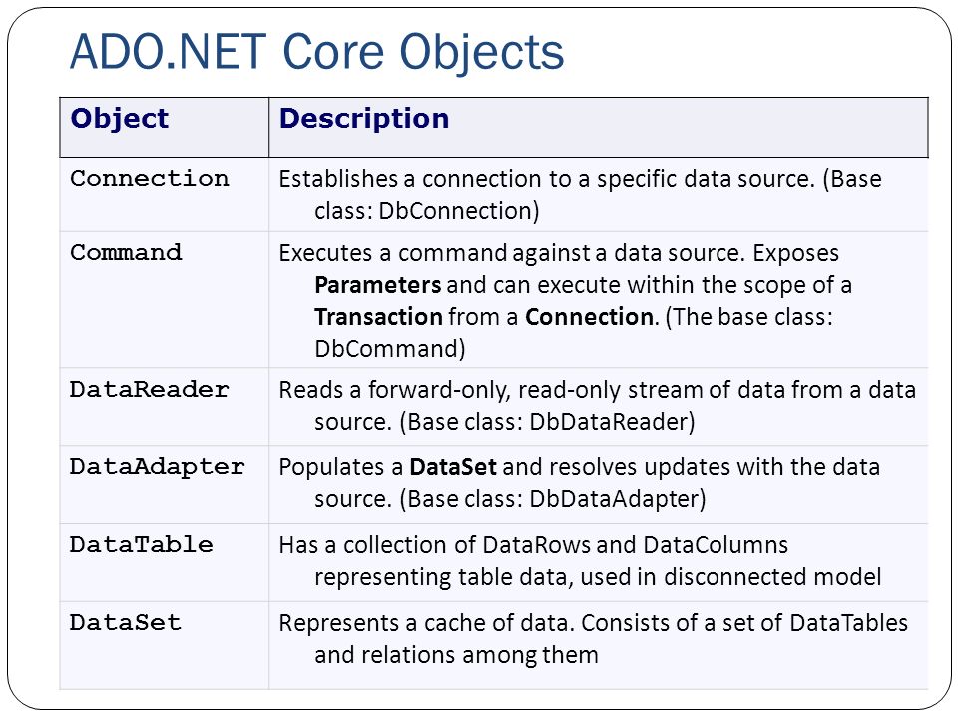Click bold DataSet in DataAdapter description
Screen dimensions: 958x719
[x=453, y=467]
